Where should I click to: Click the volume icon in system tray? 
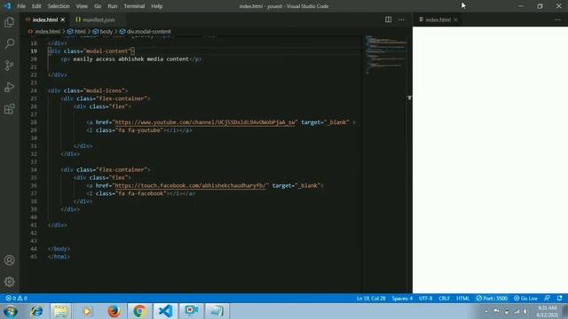pyautogui.click(x=525, y=311)
